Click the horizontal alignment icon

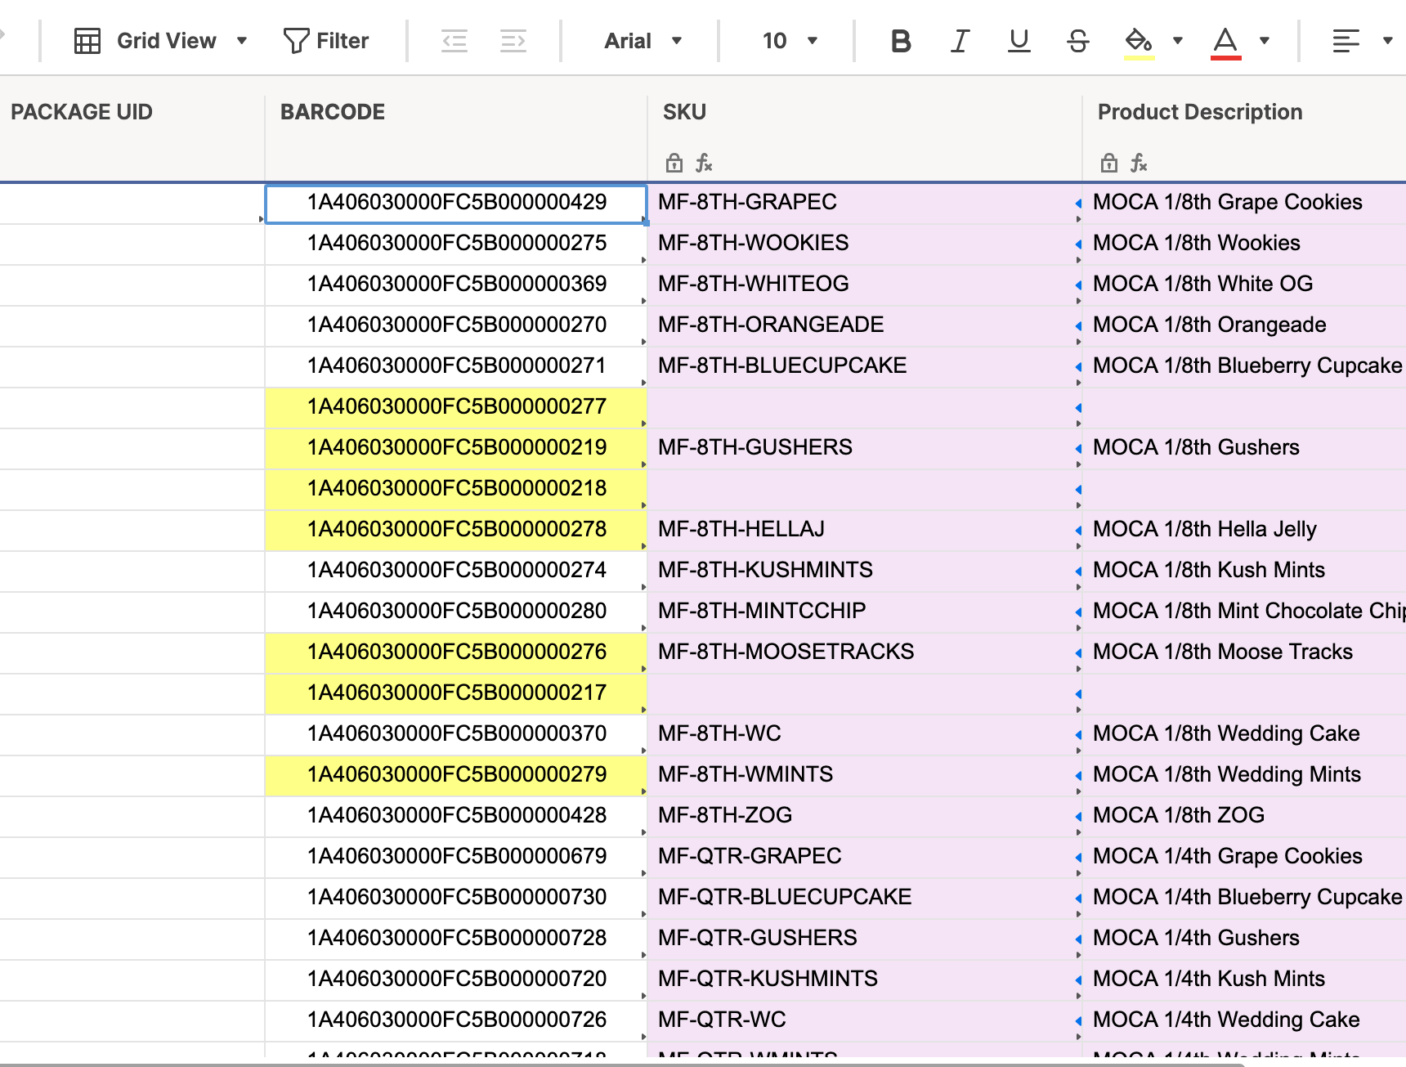pos(1346,41)
